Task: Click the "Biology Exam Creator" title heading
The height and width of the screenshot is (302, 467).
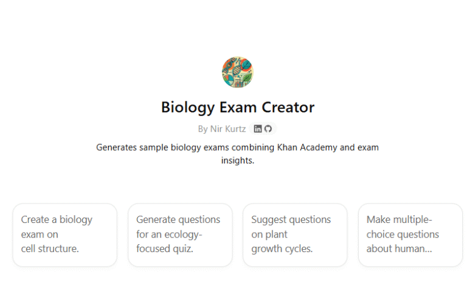Action: point(237,108)
